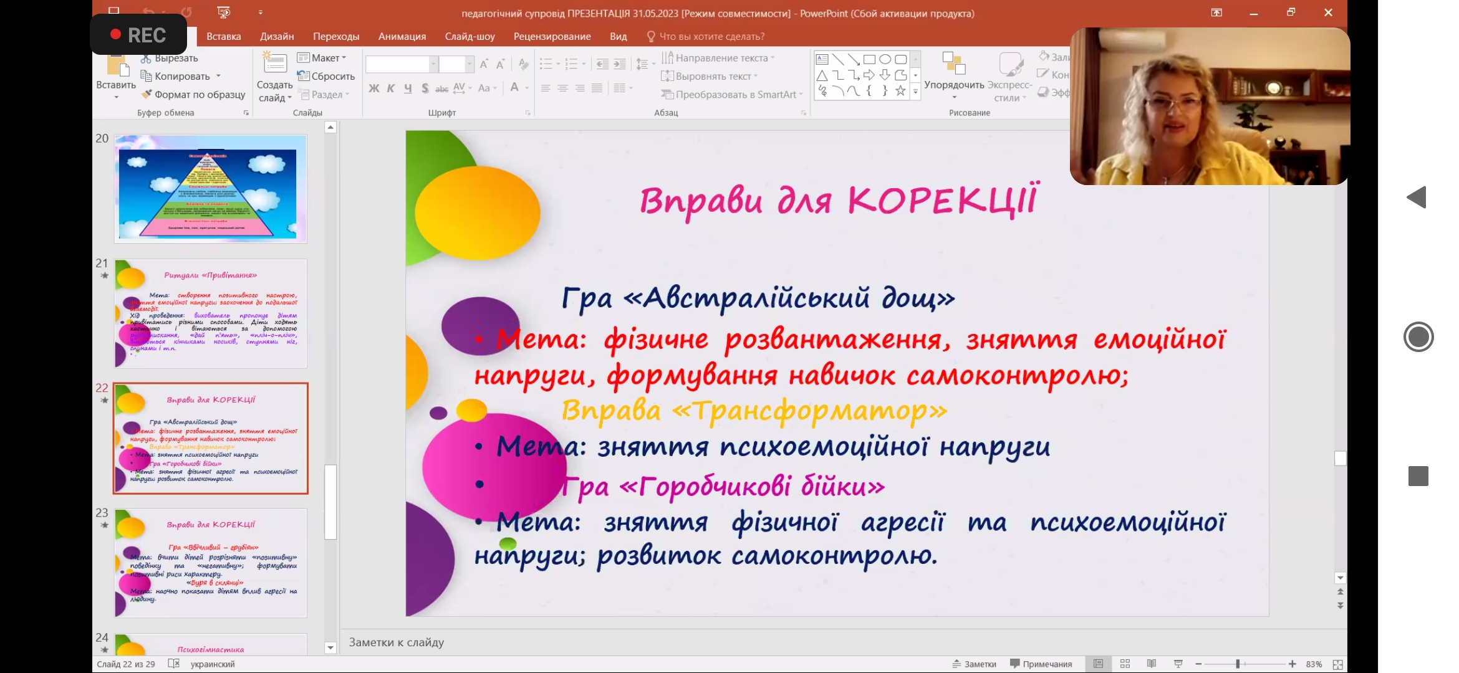Open Упорядочить arrange menu

click(x=954, y=76)
